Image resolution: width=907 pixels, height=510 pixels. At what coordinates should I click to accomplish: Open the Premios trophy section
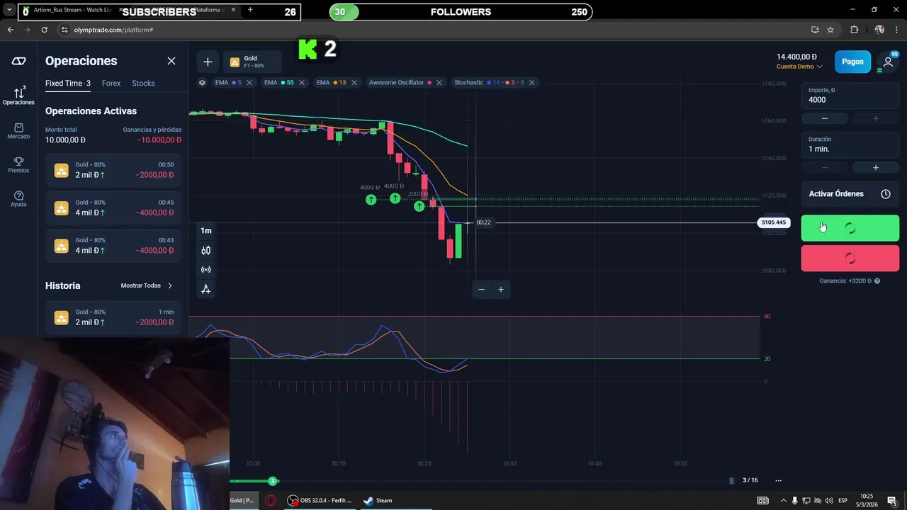(x=18, y=165)
